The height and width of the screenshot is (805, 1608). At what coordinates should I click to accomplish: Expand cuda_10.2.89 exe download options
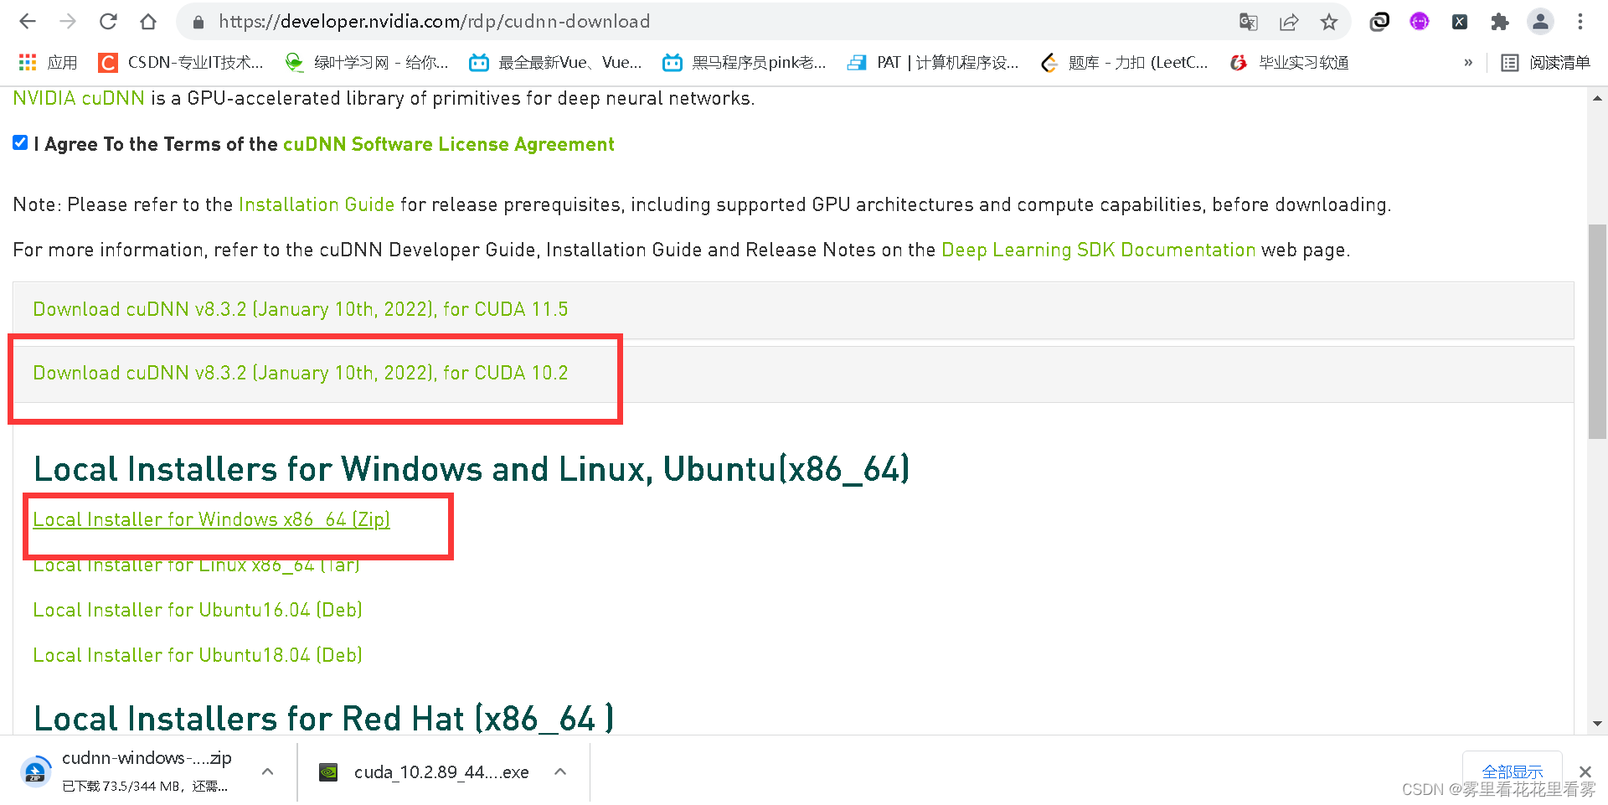click(x=561, y=771)
